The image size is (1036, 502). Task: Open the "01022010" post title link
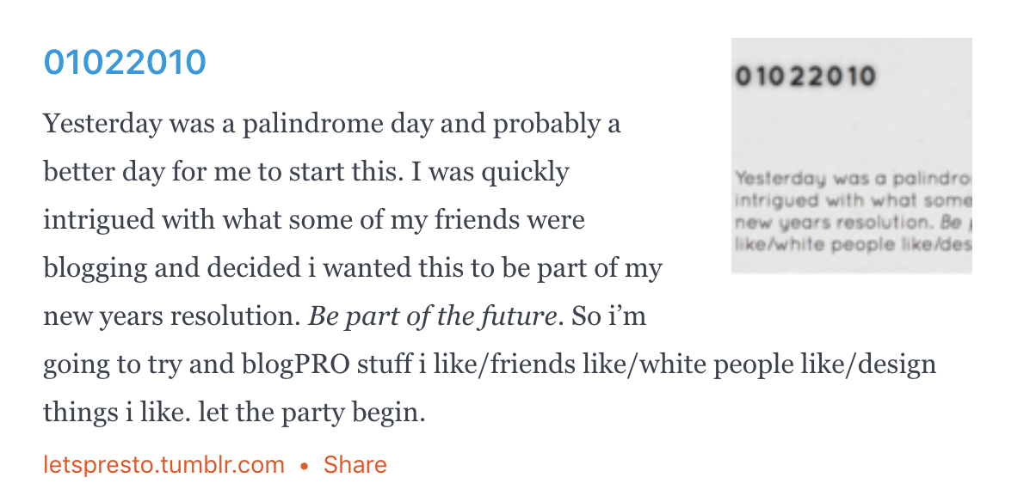click(125, 62)
